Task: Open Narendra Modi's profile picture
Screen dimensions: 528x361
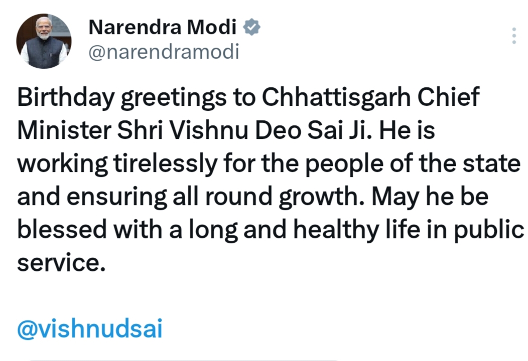Action: pyautogui.click(x=44, y=42)
